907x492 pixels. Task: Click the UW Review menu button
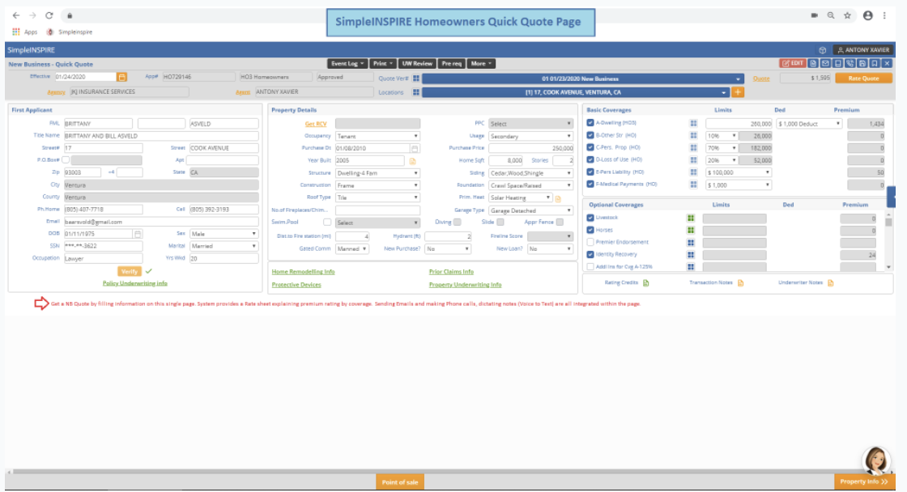click(x=417, y=64)
